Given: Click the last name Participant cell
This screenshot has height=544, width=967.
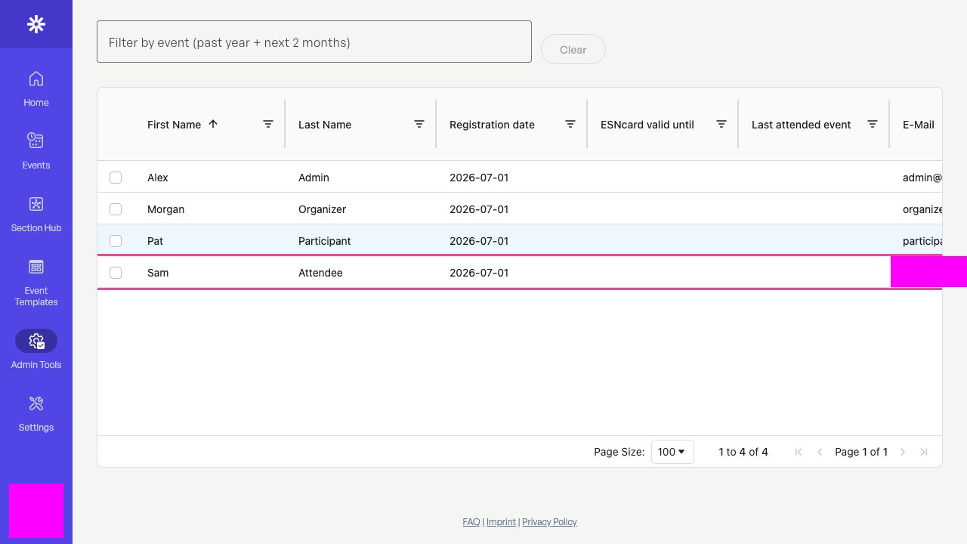Looking at the screenshot, I should point(360,241).
